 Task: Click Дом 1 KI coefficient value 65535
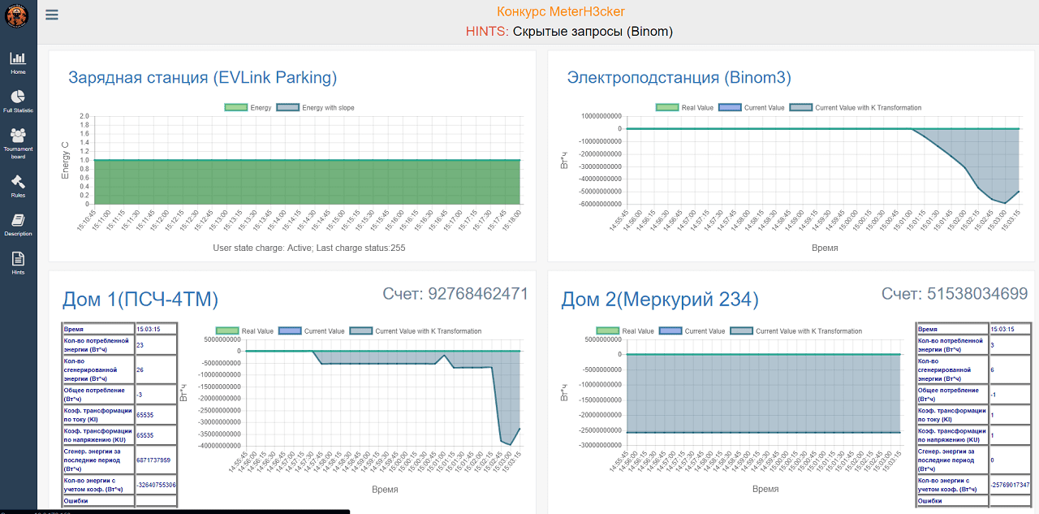point(155,414)
